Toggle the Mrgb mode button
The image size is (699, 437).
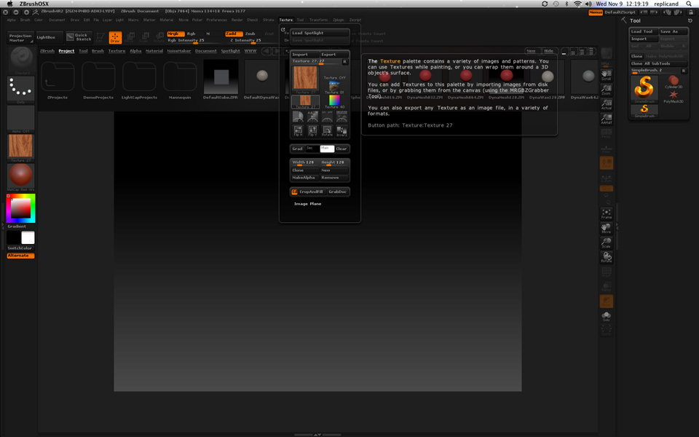click(175, 34)
